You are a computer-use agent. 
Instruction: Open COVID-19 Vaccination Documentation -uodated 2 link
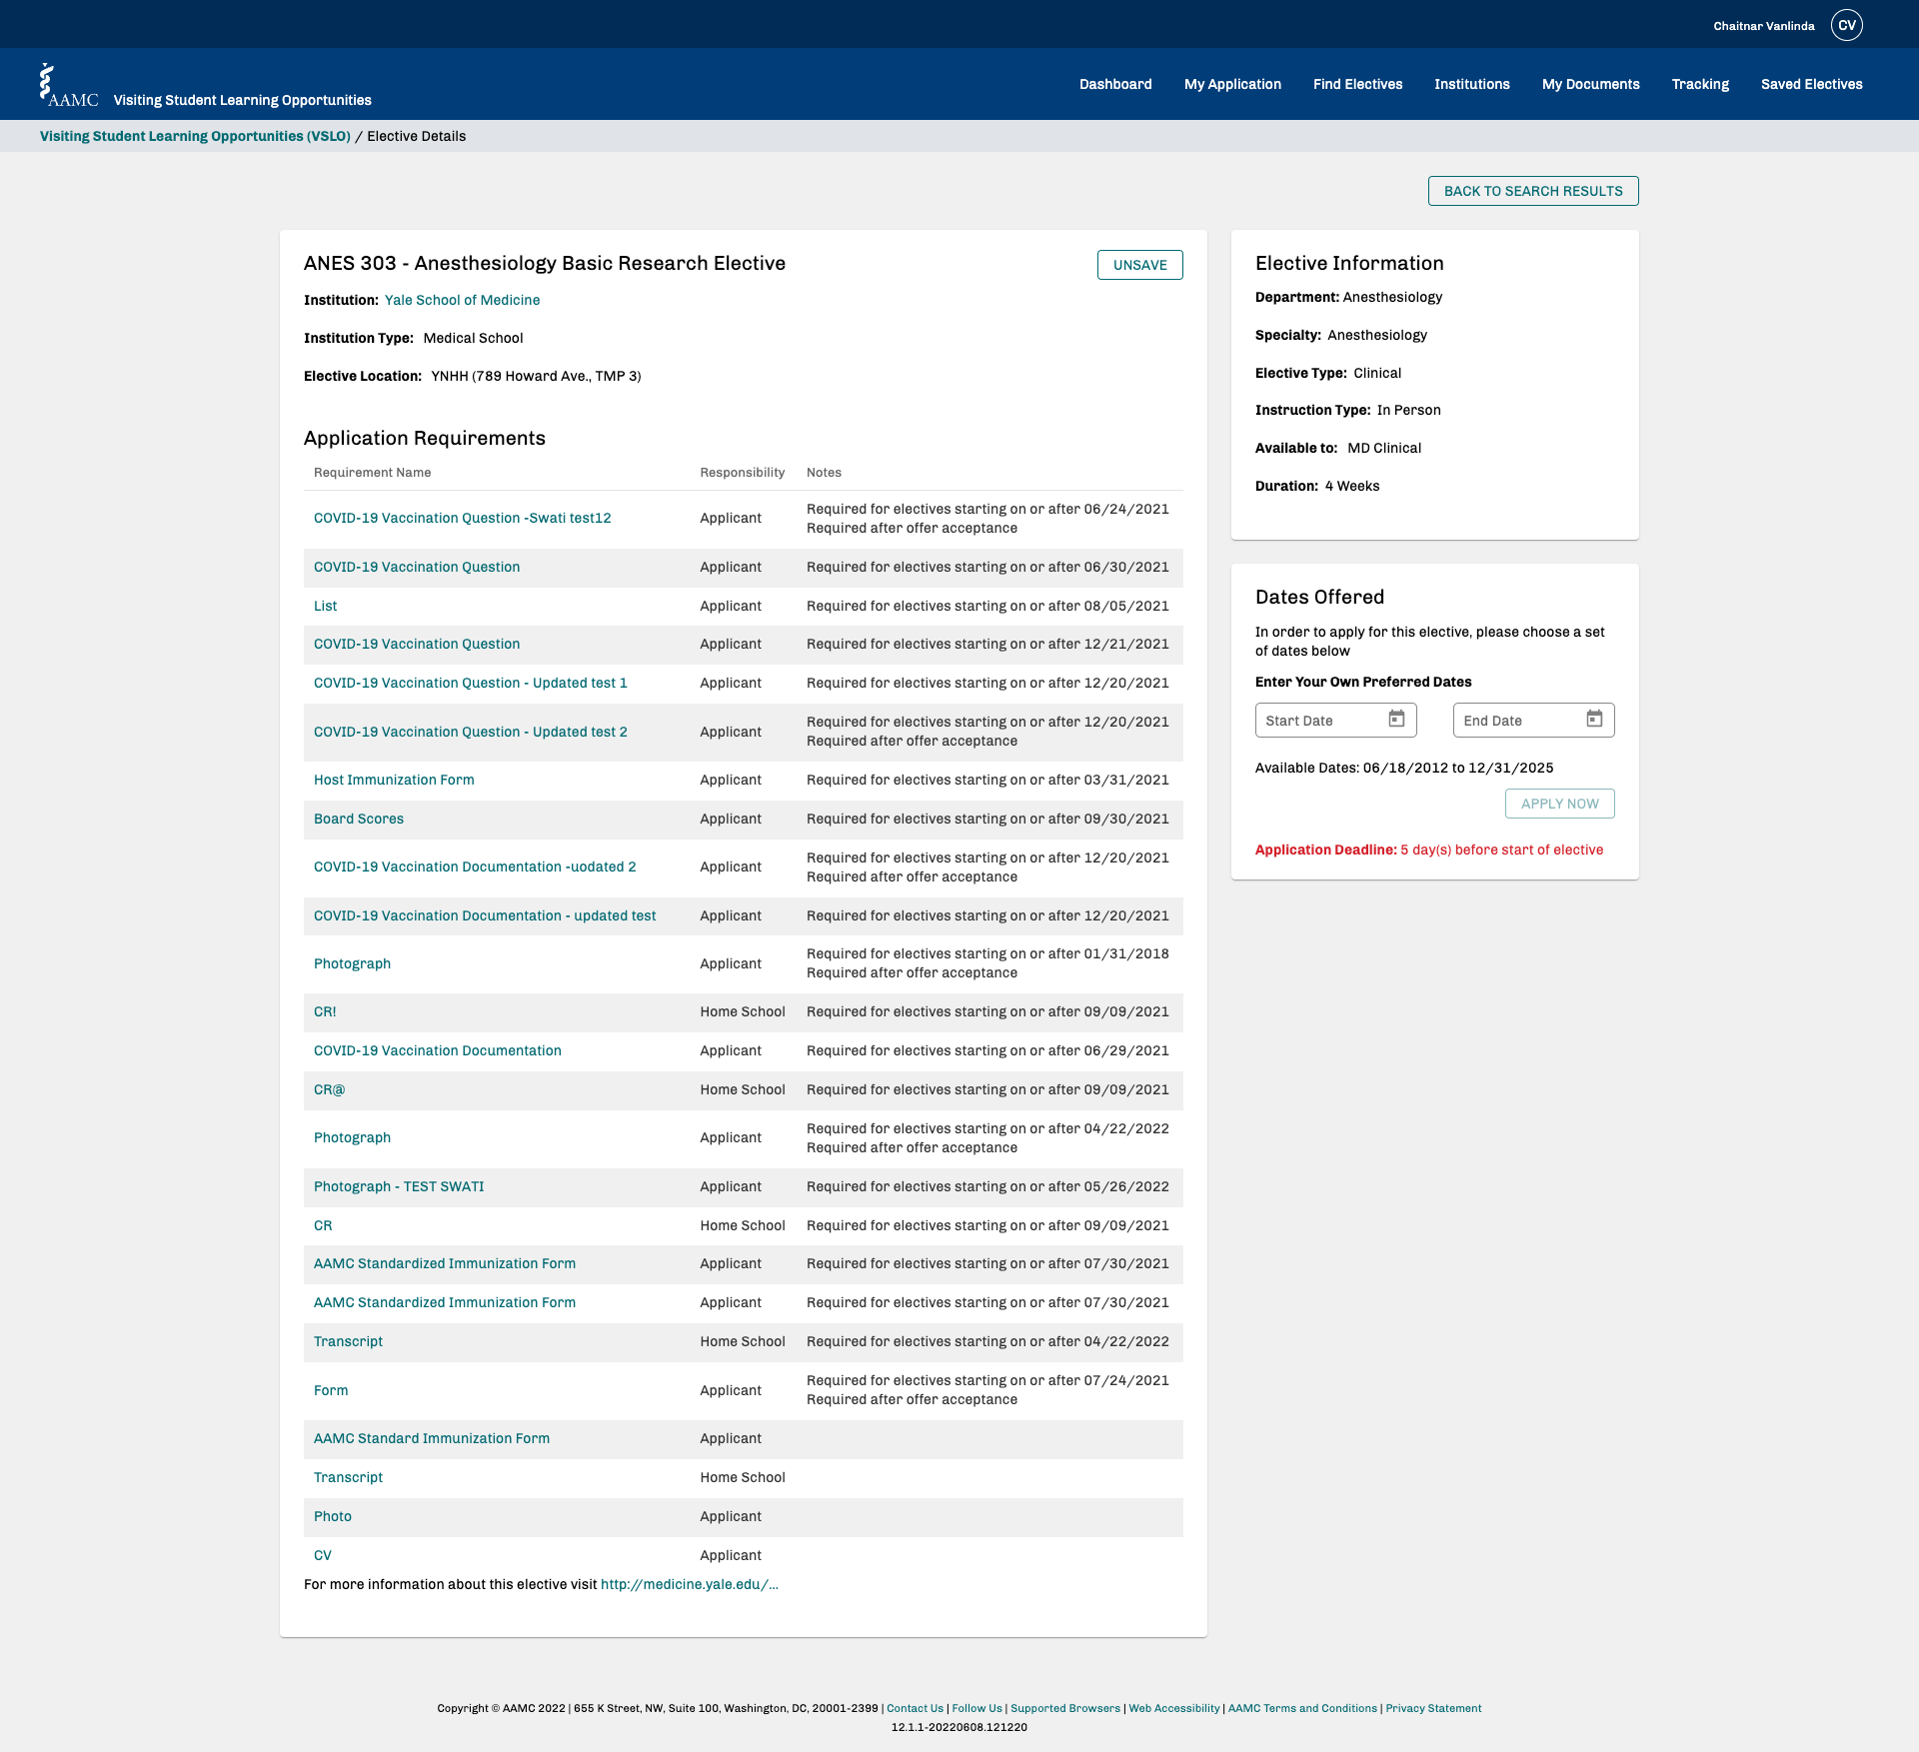475,868
